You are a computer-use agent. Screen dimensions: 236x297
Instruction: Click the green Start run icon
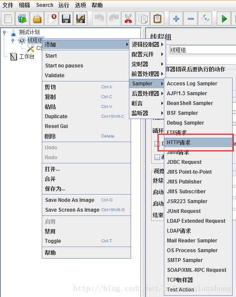[224, 19]
